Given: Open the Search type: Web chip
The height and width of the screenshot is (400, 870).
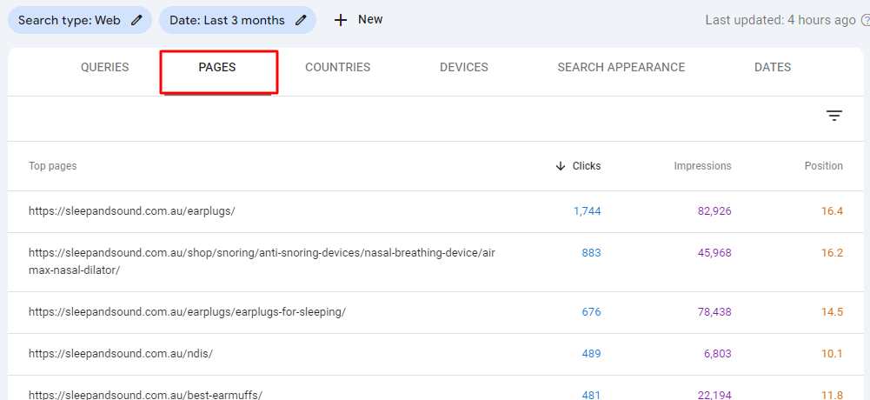Looking at the screenshot, I should tap(80, 21).
